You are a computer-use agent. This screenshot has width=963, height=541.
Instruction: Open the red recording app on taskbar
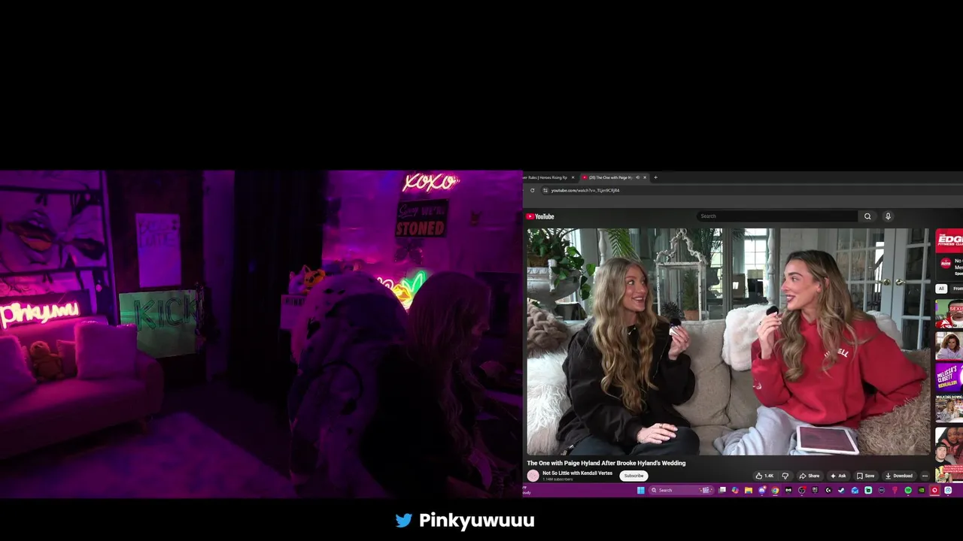(x=934, y=490)
